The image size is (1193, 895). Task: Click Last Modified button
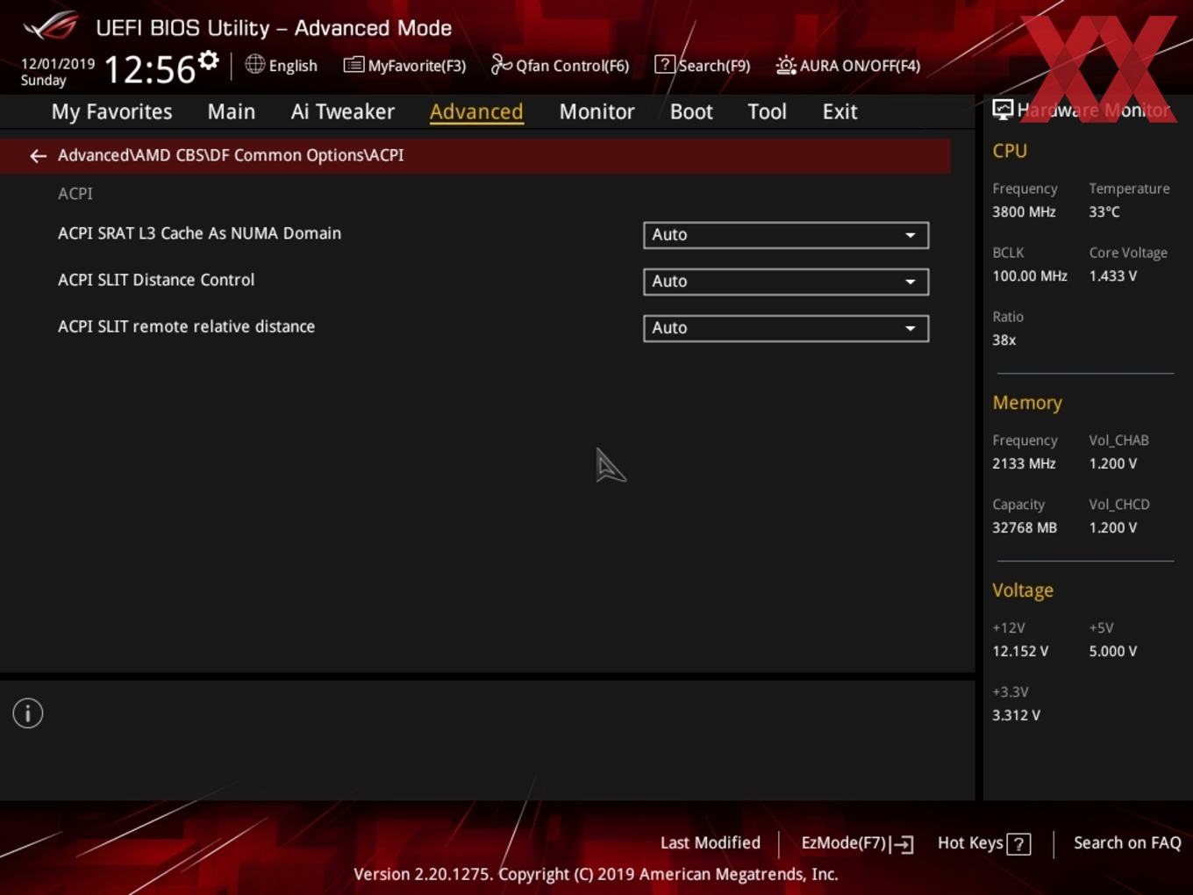click(x=710, y=842)
